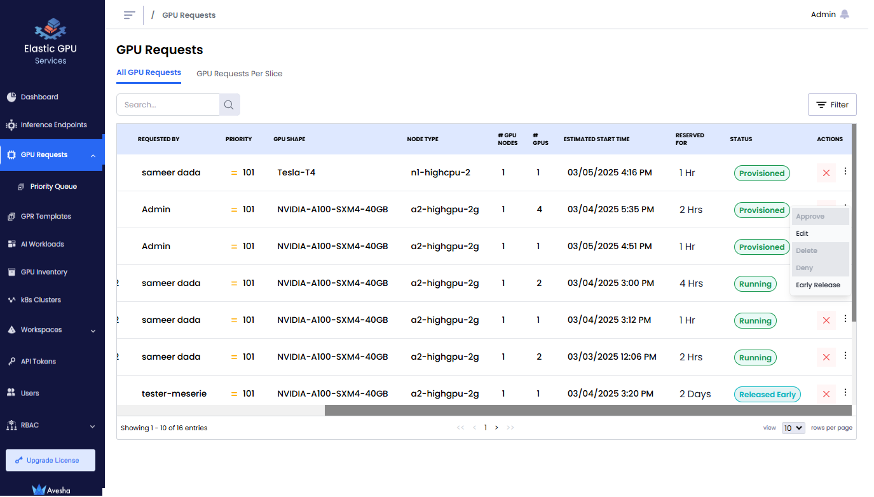Image resolution: width=874 pixels, height=497 pixels.
Task: Click the Filter button
Action: (832, 105)
